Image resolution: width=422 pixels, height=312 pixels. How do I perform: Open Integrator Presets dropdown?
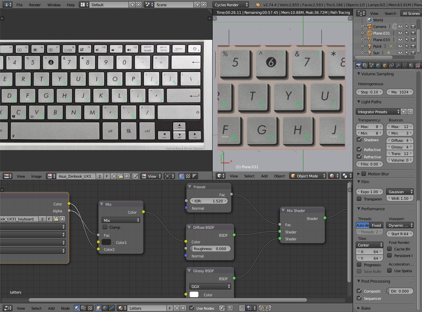coord(378,112)
